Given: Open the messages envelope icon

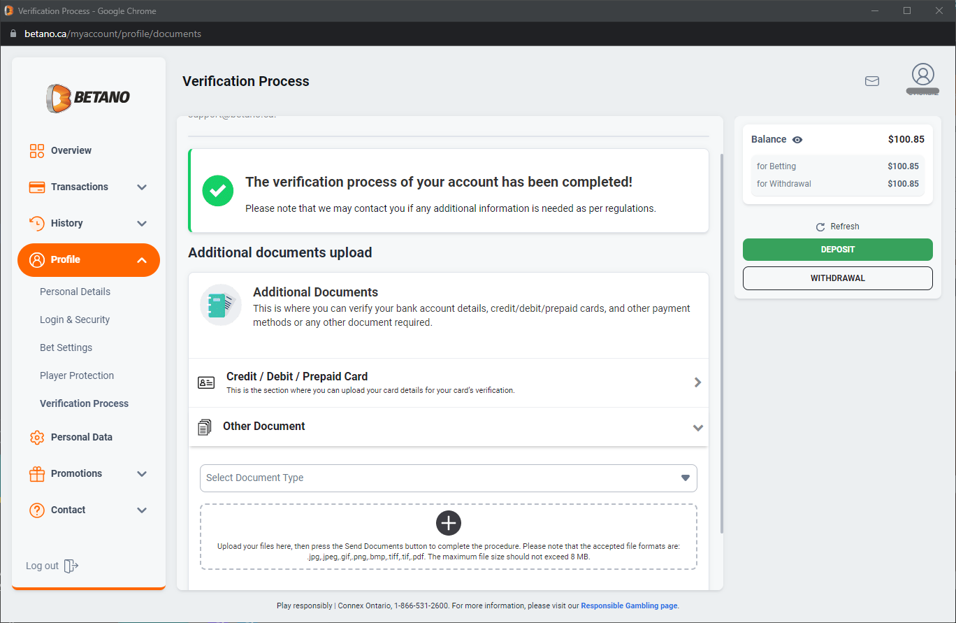Looking at the screenshot, I should [872, 81].
